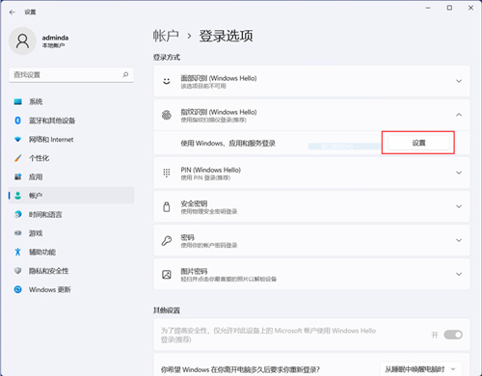
Task: Open the adminda user avatar
Action: pyautogui.click(x=22, y=40)
